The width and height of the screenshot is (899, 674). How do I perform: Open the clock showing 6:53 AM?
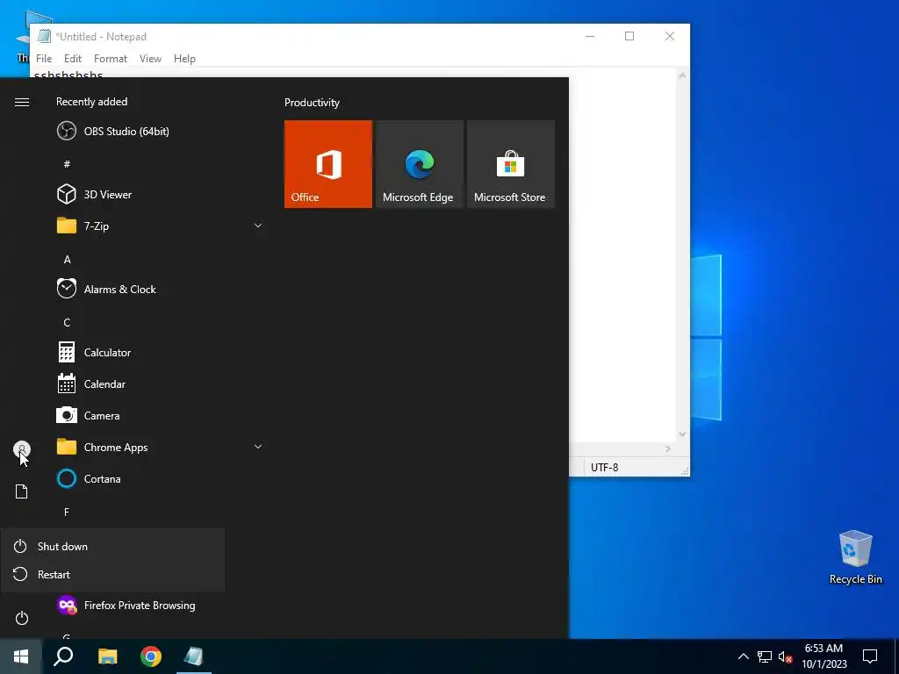(823, 656)
